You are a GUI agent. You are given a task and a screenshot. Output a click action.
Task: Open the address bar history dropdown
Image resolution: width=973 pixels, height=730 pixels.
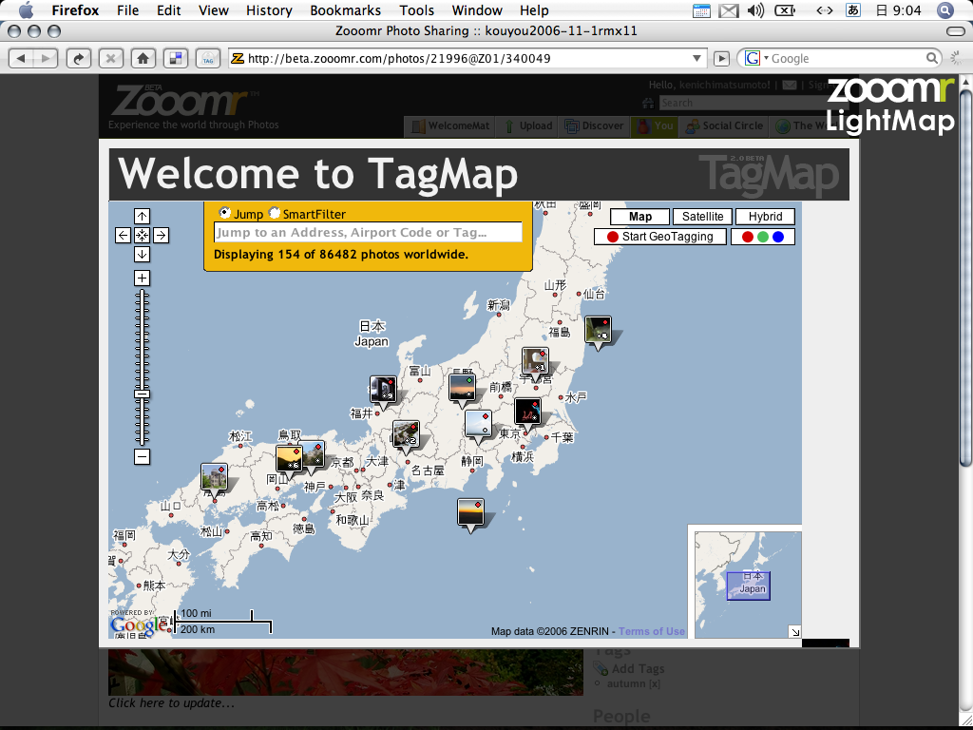coord(696,58)
